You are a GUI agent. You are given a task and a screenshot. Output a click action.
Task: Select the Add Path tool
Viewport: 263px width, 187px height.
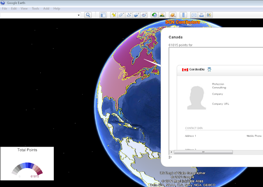129,15
